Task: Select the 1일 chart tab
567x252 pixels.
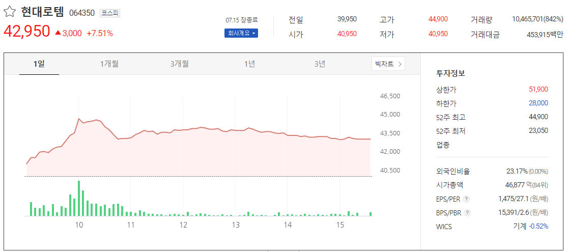Action: [39, 64]
